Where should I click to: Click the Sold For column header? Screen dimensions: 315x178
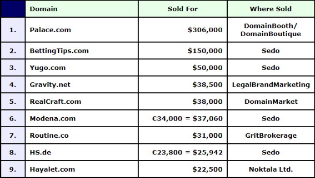click(x=183, y=9)
